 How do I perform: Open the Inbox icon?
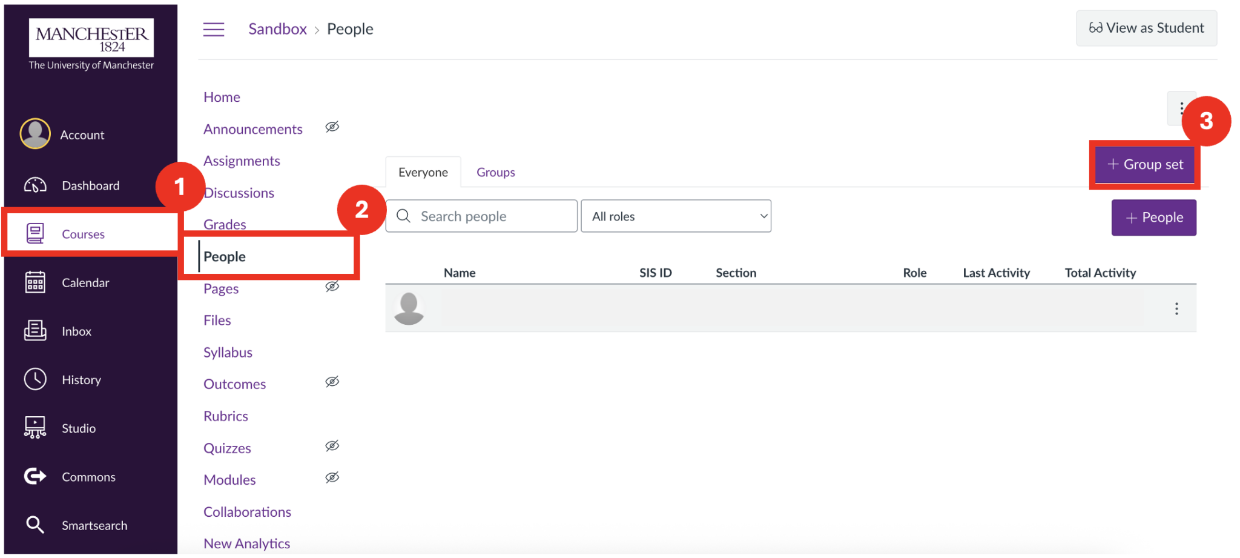[x=35, y=331]
